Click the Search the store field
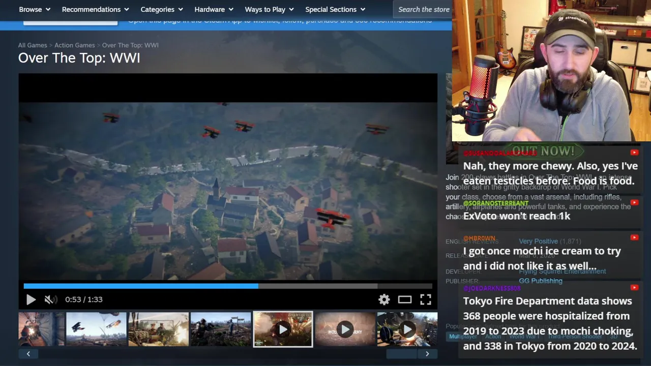Viewport: 651px width, 366px height. pyautogui.click(x=423, y=9)
